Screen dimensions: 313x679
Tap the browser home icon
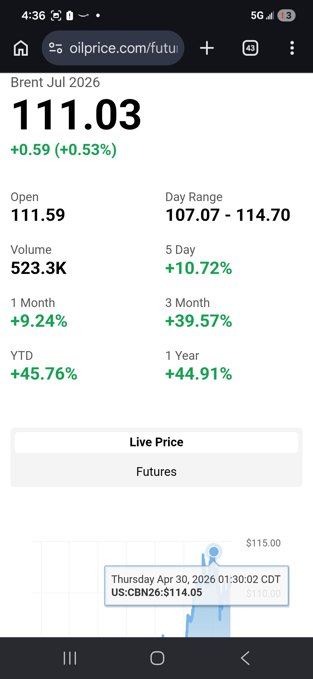21,48
